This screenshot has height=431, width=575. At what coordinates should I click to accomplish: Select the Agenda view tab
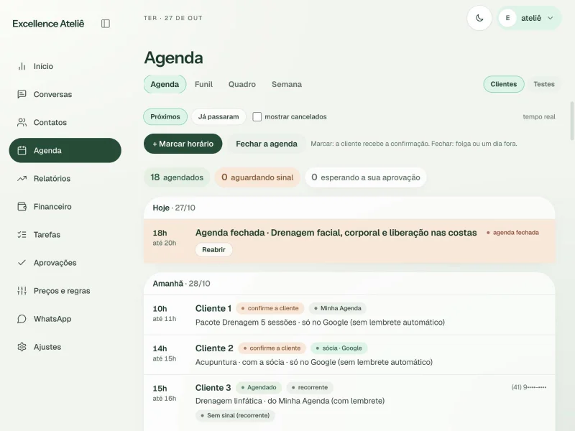[x=165, y=84]
